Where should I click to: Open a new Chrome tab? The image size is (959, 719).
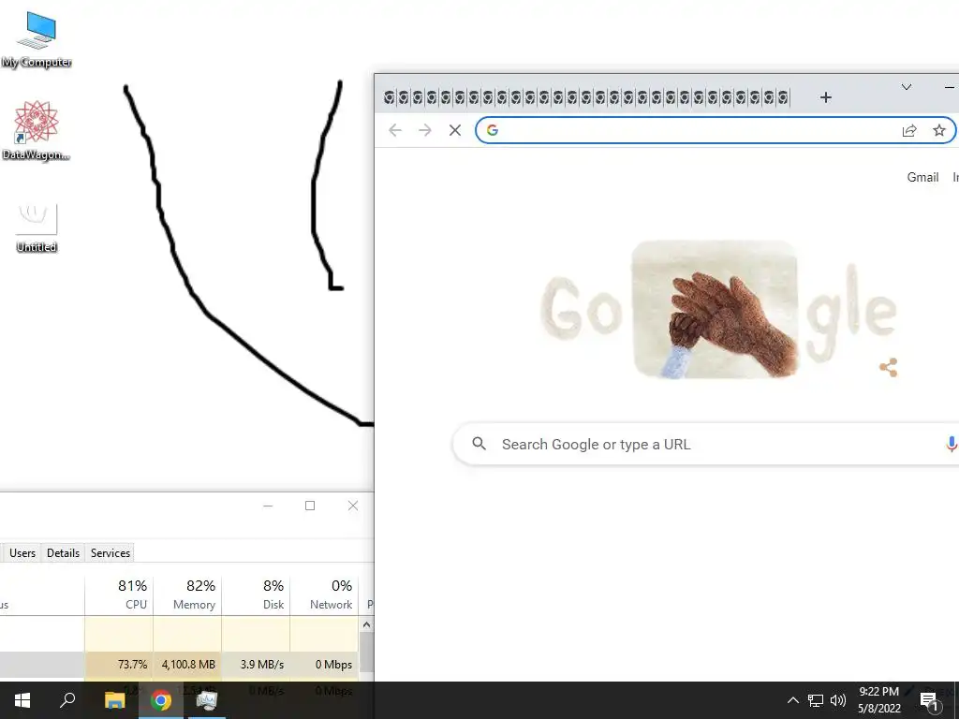tap(826, 97)
